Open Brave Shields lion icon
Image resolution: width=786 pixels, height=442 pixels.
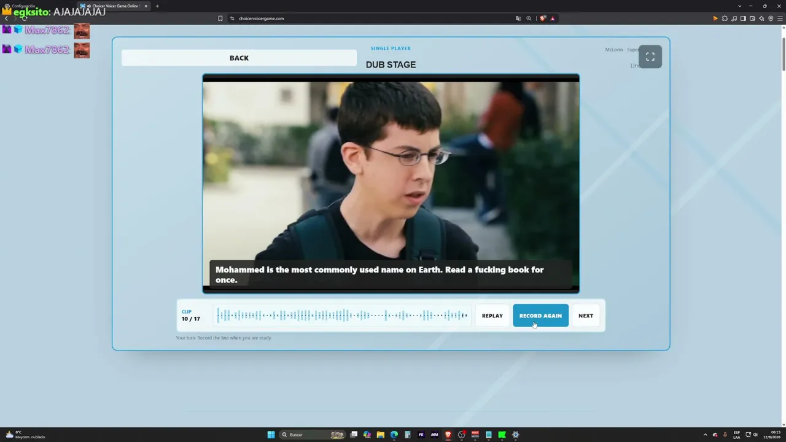click(542, 18)
